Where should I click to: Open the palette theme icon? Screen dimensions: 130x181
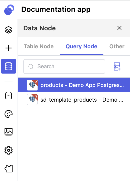tap(9, 114)
